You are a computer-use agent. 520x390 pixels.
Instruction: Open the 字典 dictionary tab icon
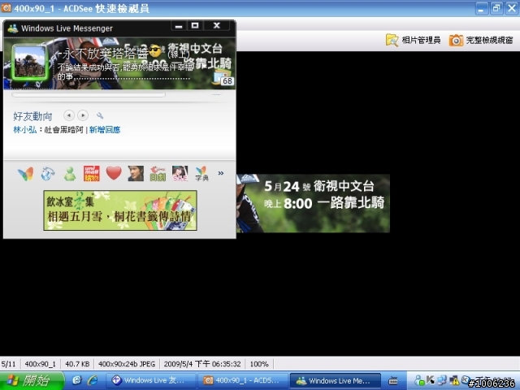201,173
